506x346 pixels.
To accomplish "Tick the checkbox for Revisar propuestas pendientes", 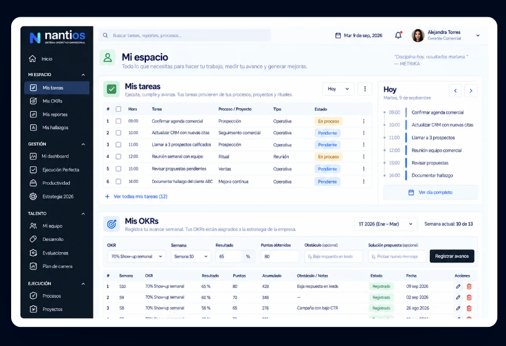I will 118,169.
